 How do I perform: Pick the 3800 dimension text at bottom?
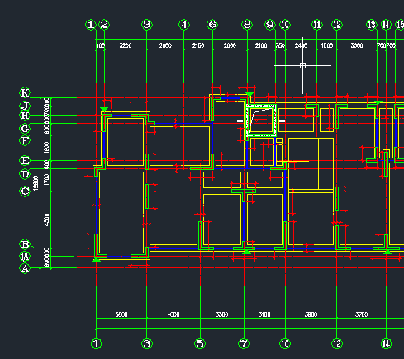121,314
